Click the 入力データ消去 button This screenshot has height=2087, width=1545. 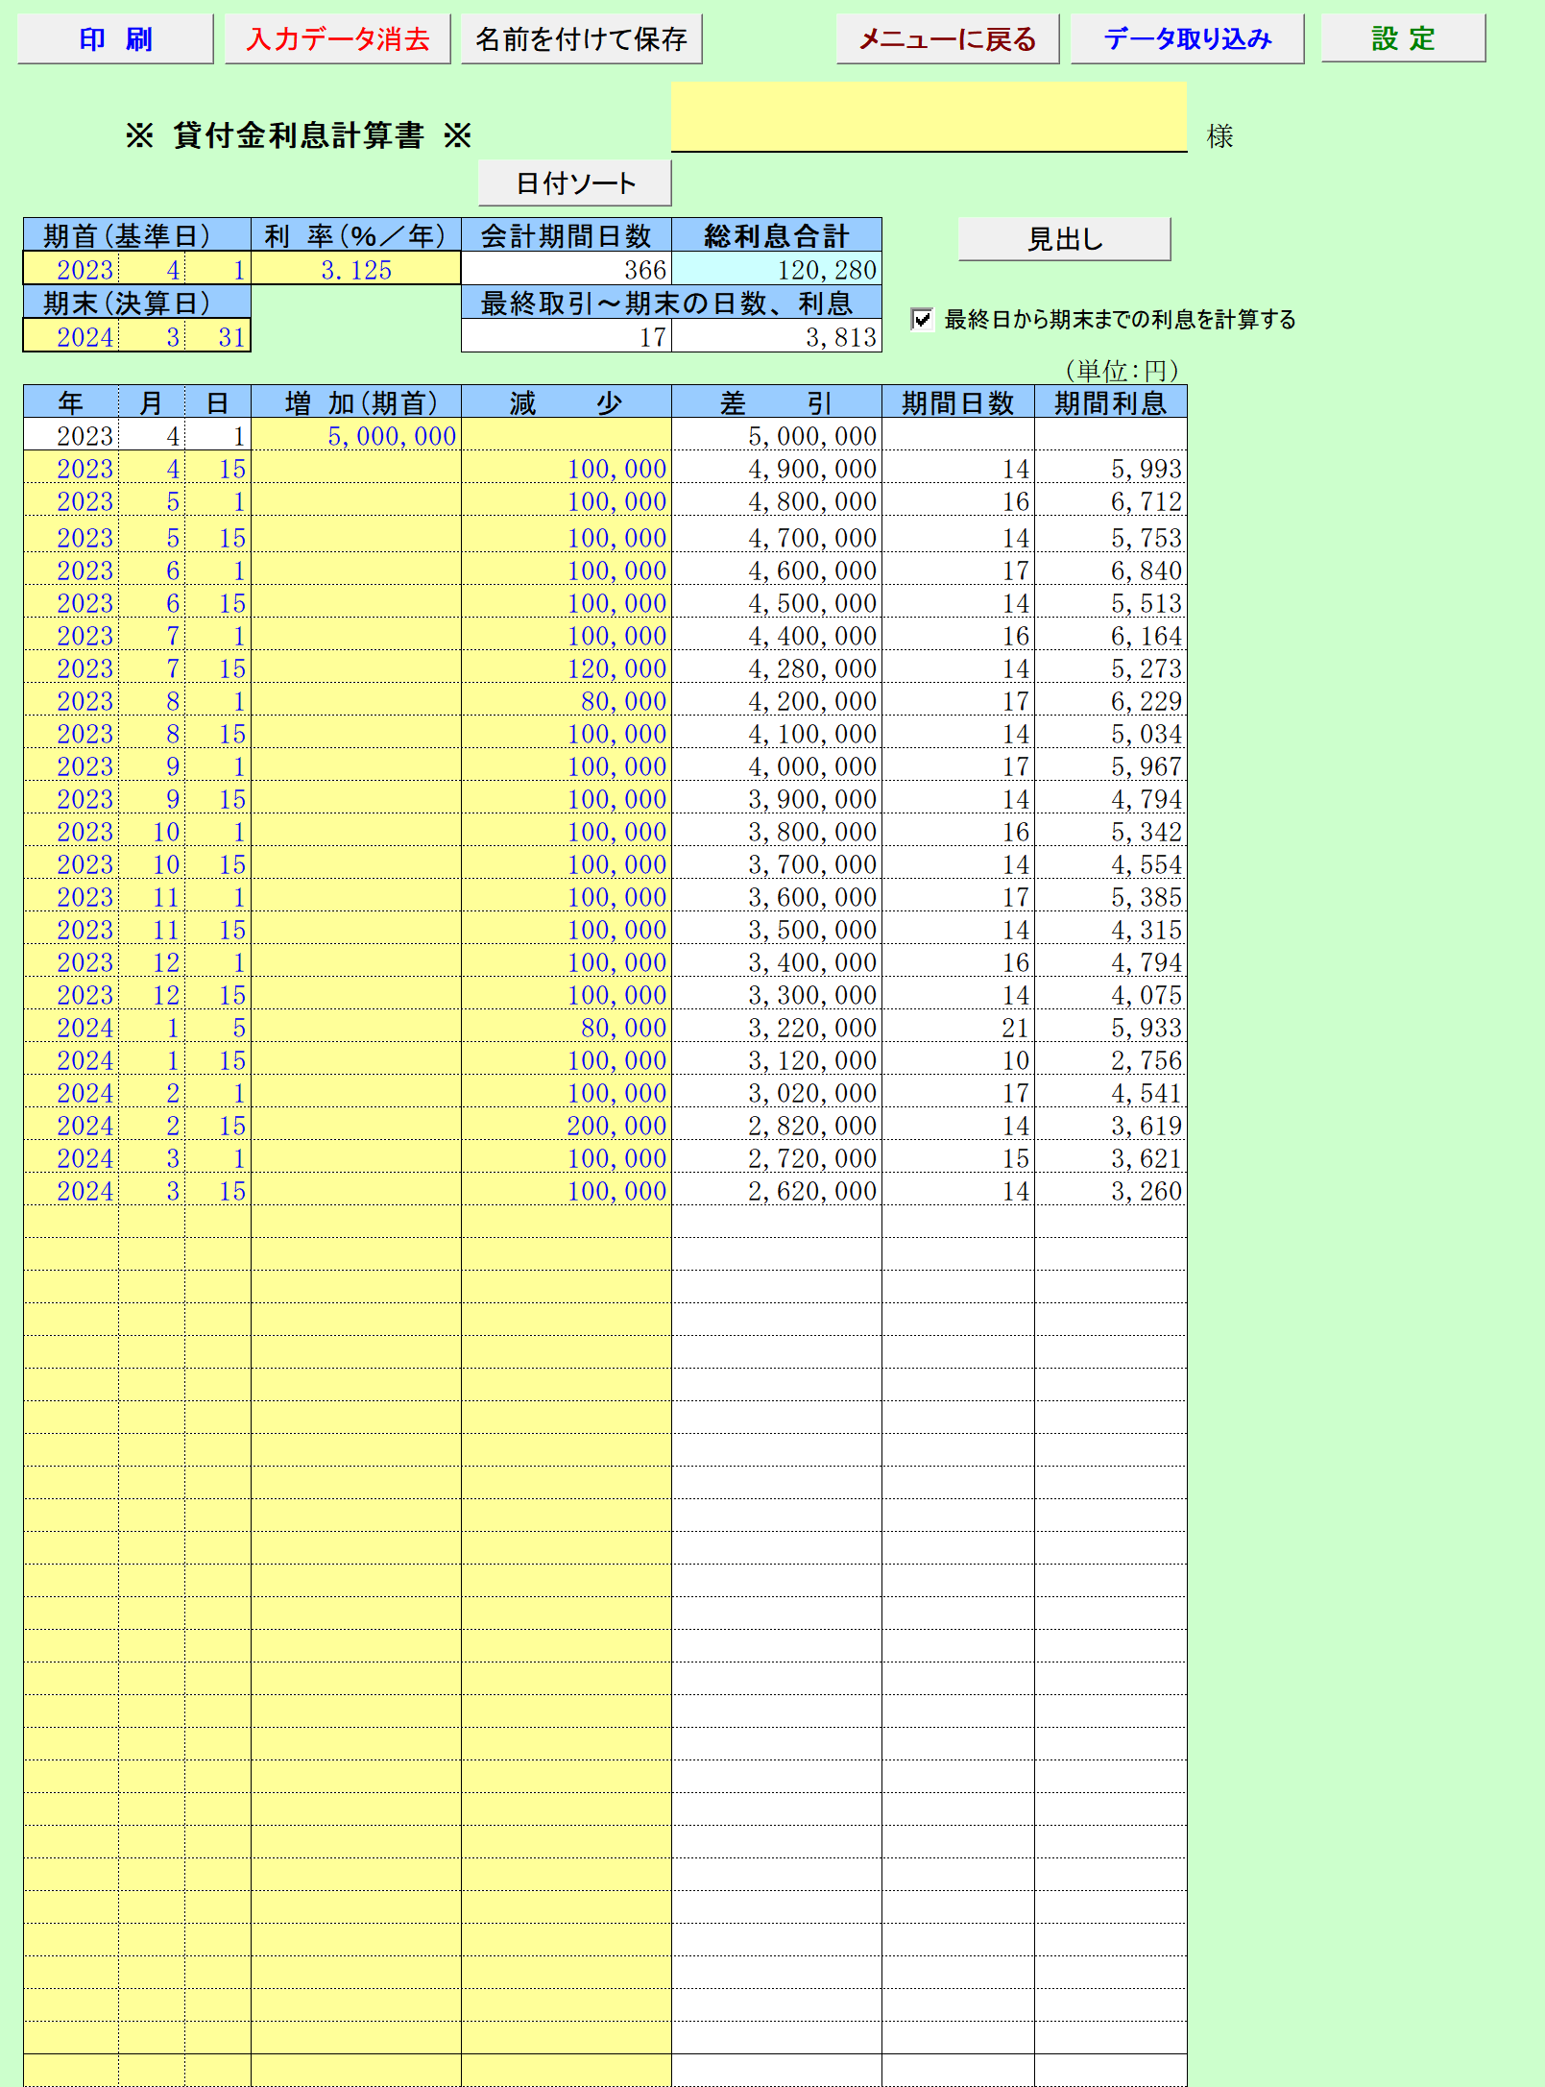[337, 39]
